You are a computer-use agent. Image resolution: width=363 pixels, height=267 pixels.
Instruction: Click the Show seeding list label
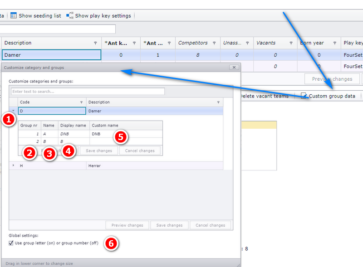tap(40, 16)
